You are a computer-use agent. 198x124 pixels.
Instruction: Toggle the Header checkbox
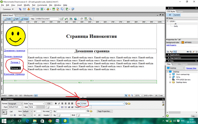[51, 115]
